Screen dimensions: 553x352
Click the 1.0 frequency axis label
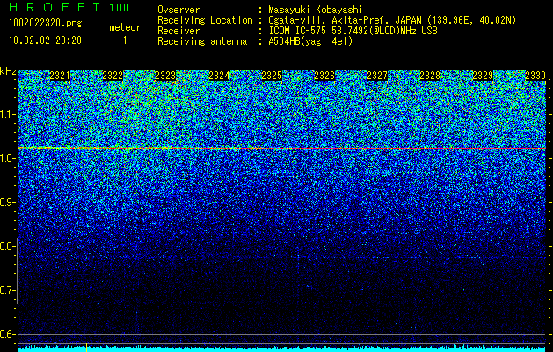pyautogui.click(x=7, y=159)
